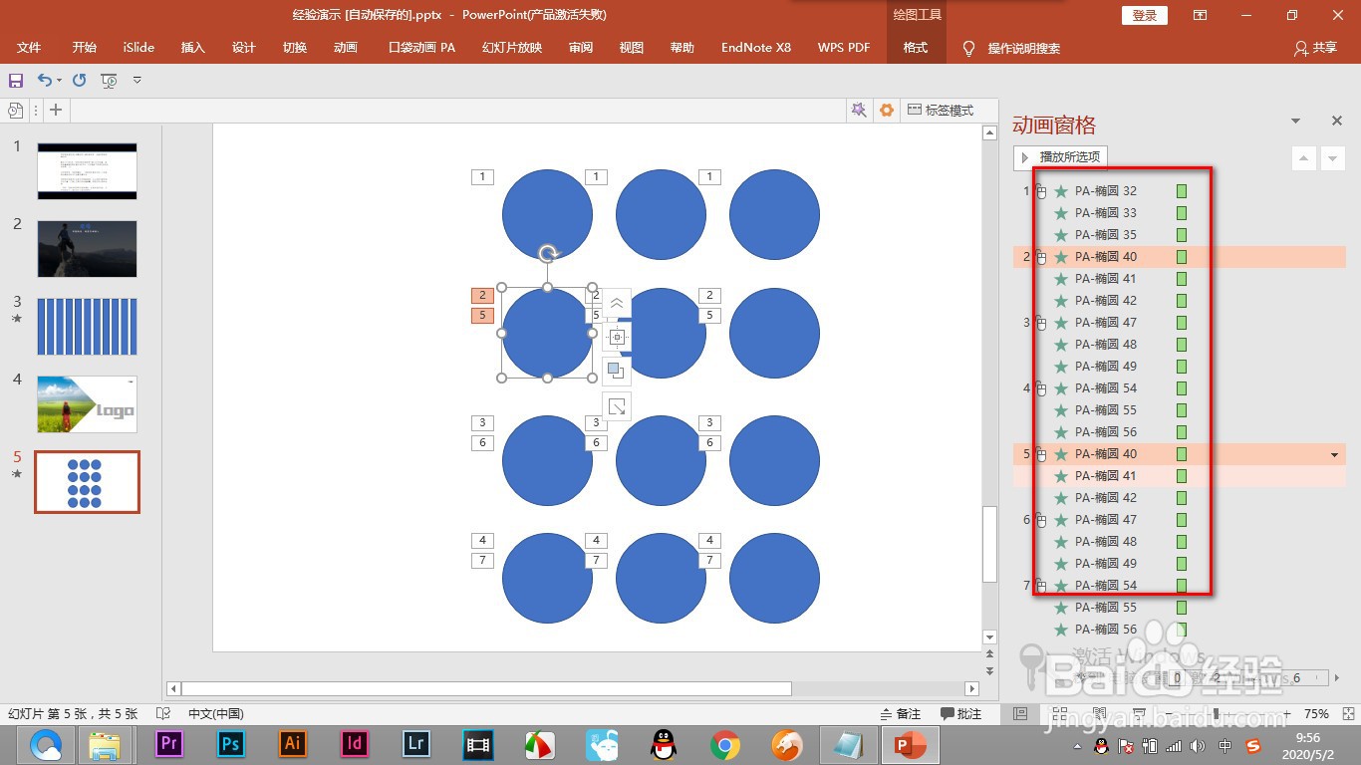The width and height of the screenshot is (1361, 765).
Task: Open 批注 comments from status bar
Action: coord(961,714)
